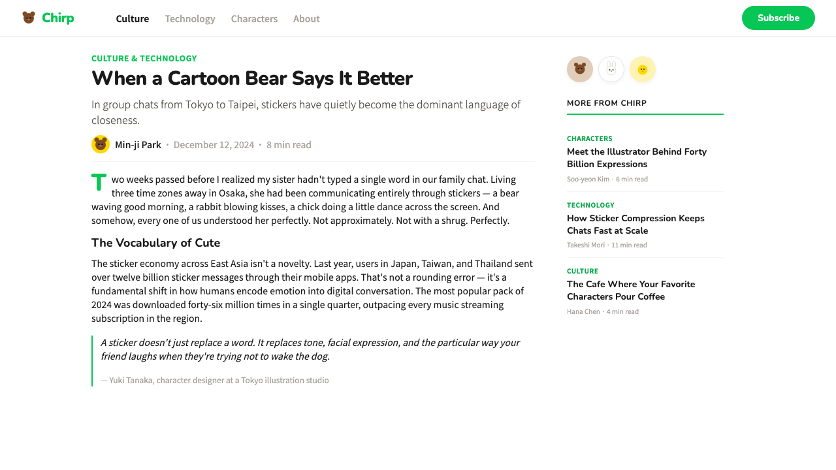Open How Sticker Compression Keeps Chats Fast article
Image resolution: width=836 pixels, height=470 pixels.
[635, 225]
